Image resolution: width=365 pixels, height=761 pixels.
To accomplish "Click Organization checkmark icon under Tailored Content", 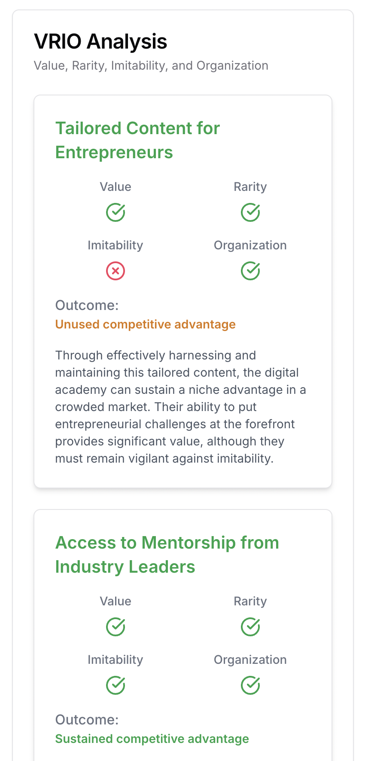I will click(x=250, y=271).
